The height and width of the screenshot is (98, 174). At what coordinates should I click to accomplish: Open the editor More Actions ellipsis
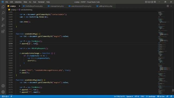tap(171, 6)
